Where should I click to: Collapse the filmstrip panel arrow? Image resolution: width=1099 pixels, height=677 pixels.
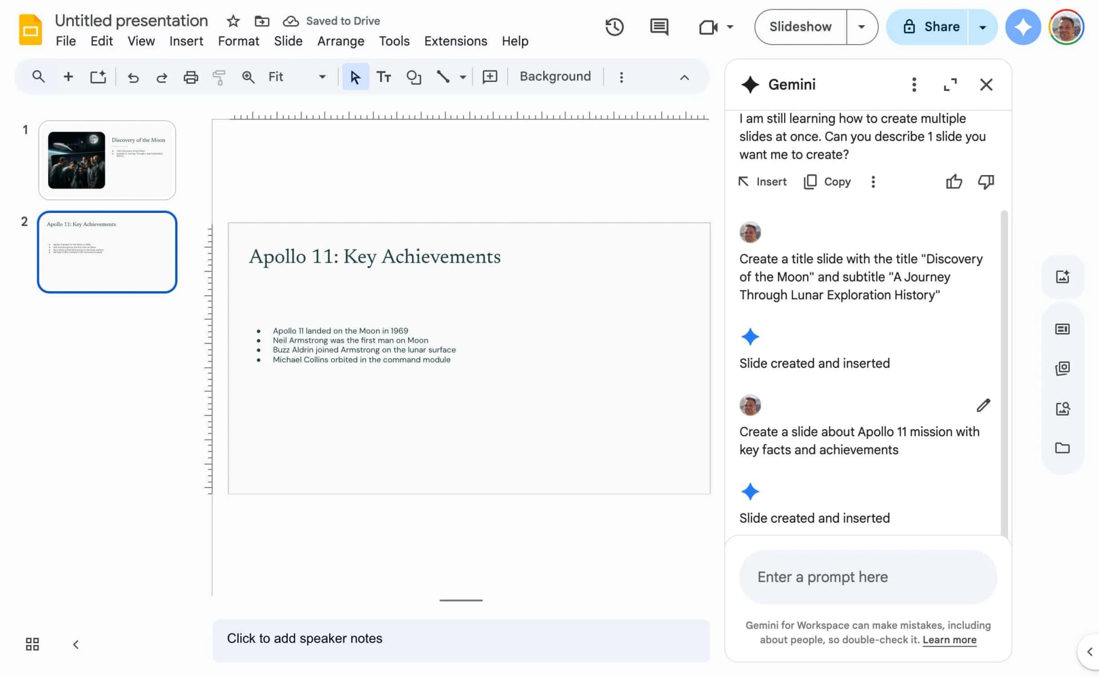(76, 644)
